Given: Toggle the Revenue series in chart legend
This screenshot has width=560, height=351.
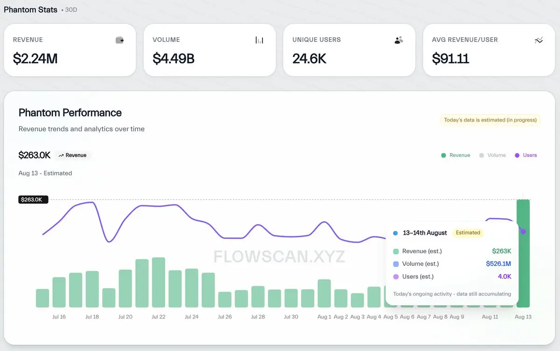Looking at the screenshot, I should tap(455, 155).
